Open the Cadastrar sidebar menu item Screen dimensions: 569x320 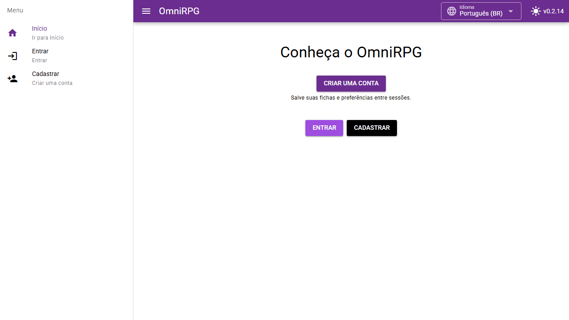coord(67,78)
